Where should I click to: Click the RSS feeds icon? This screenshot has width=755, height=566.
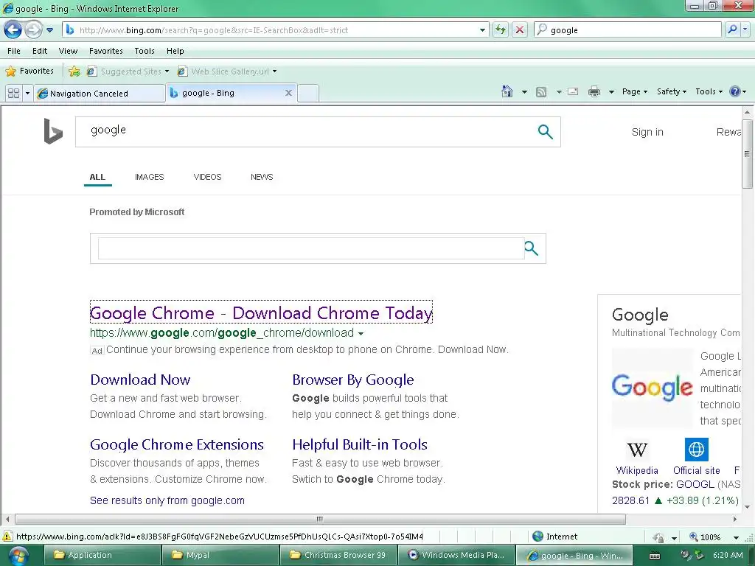coord(541,91)
